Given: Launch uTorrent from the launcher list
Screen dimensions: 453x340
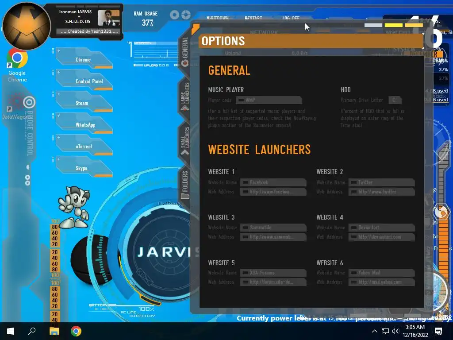Looking at the screenshot, I should pyautogui.click(x=84, y=146).
